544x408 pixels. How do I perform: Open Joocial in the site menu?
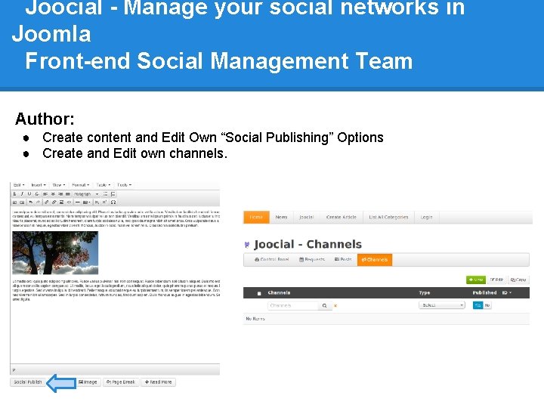306,217
